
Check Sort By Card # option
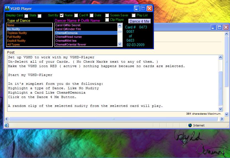click(76, 15)
